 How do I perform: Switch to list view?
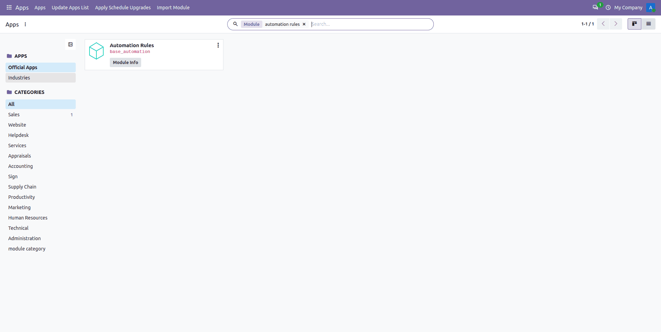[x=649, y=24]
